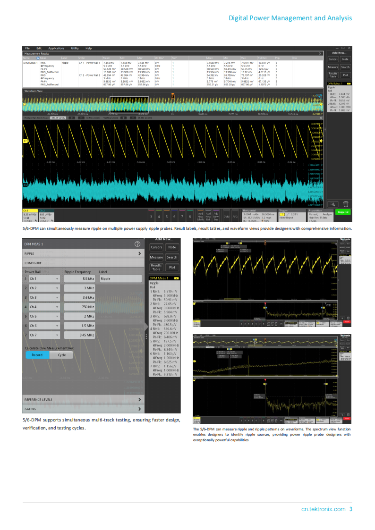The height and width of the screenshot is (530, 375).
Task: Click vertical zoom minus button
Action: (133, 118)
